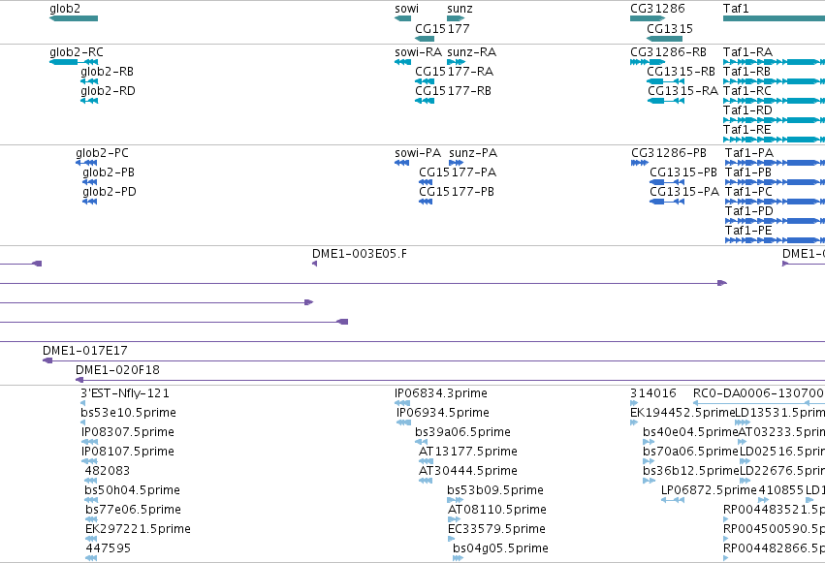Select the CG15177-PB protein feature
The image size is (825, 563).
coord(457,193)
